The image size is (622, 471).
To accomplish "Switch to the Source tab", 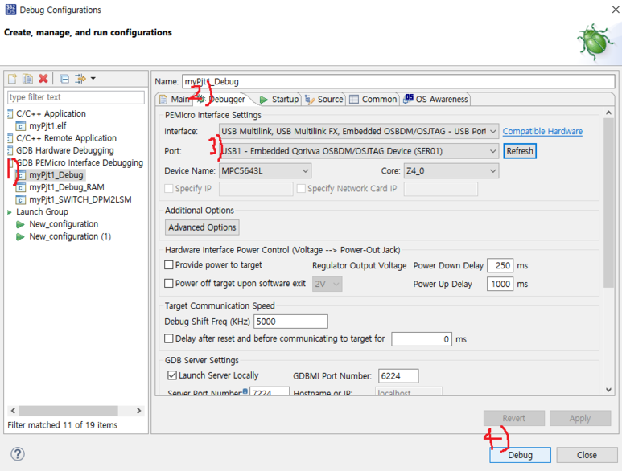I will click(x=324, y=100).
